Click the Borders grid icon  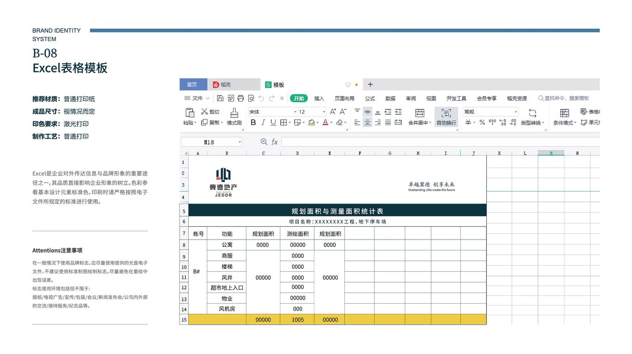283,122
